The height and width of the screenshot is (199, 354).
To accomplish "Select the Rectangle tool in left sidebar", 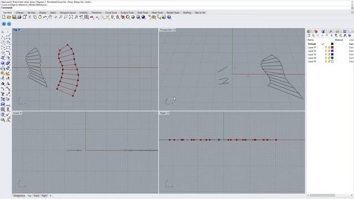I will point(8,48).
